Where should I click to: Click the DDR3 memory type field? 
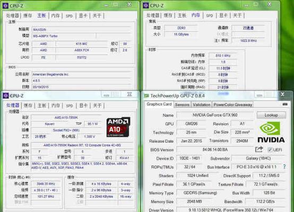click(x=181, y=28)
